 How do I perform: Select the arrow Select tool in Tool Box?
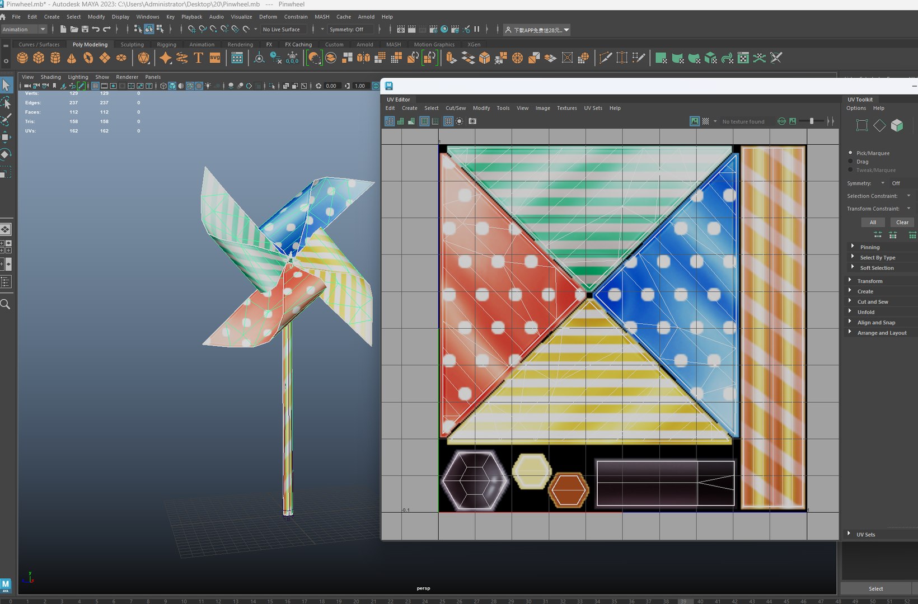click(x=6, y=85)
